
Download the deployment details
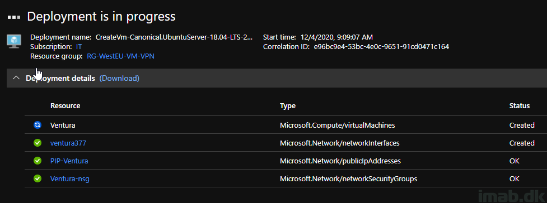[119, 78]
